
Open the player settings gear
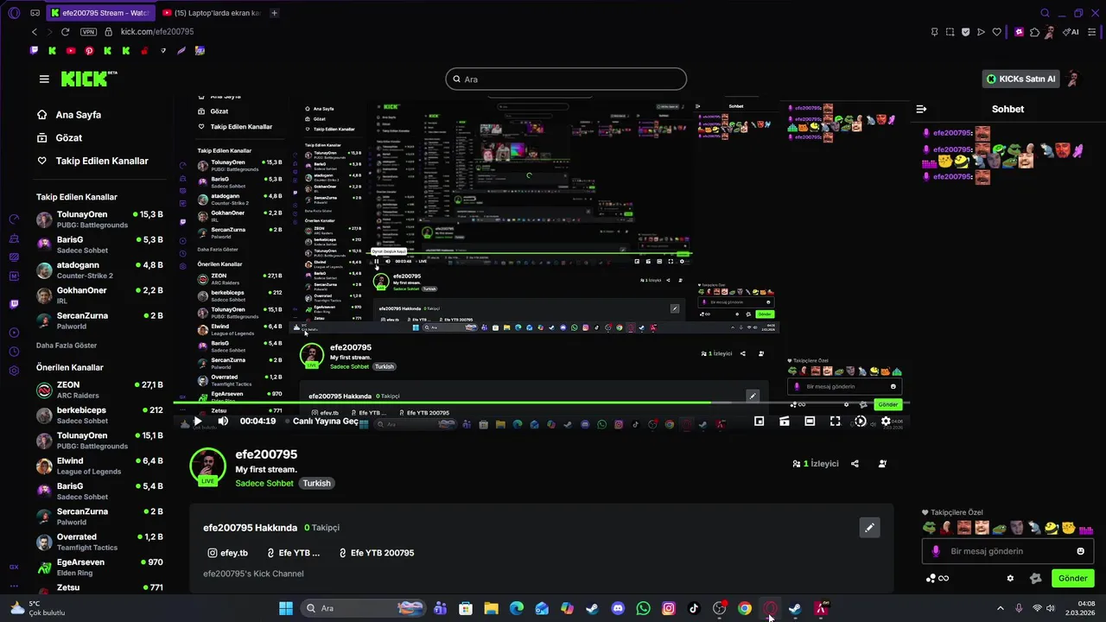tap(886, 422)
